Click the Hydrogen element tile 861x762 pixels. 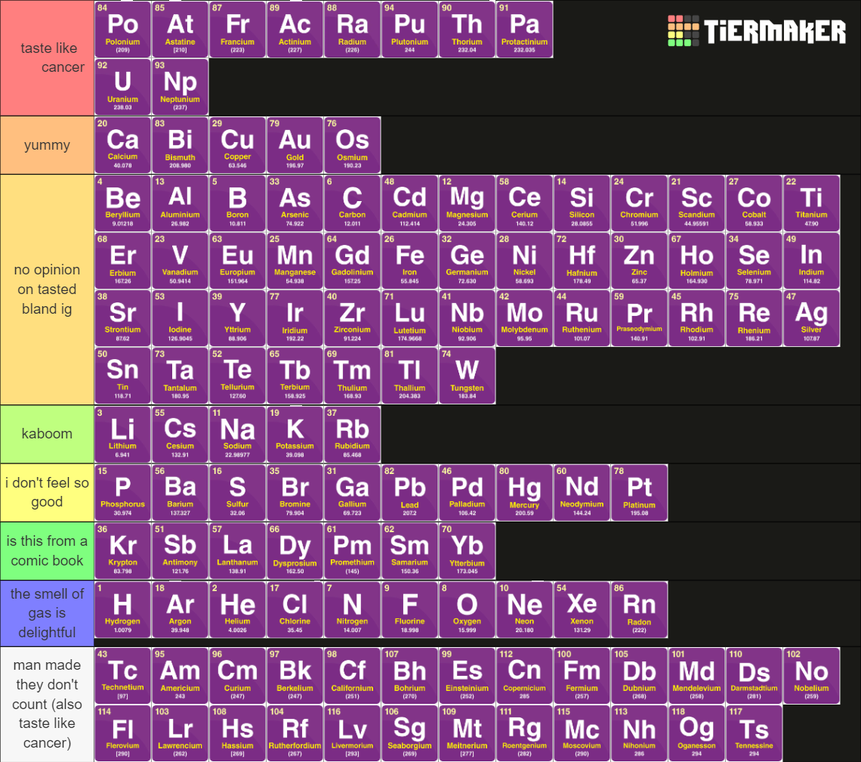click(x=122, y=609)
